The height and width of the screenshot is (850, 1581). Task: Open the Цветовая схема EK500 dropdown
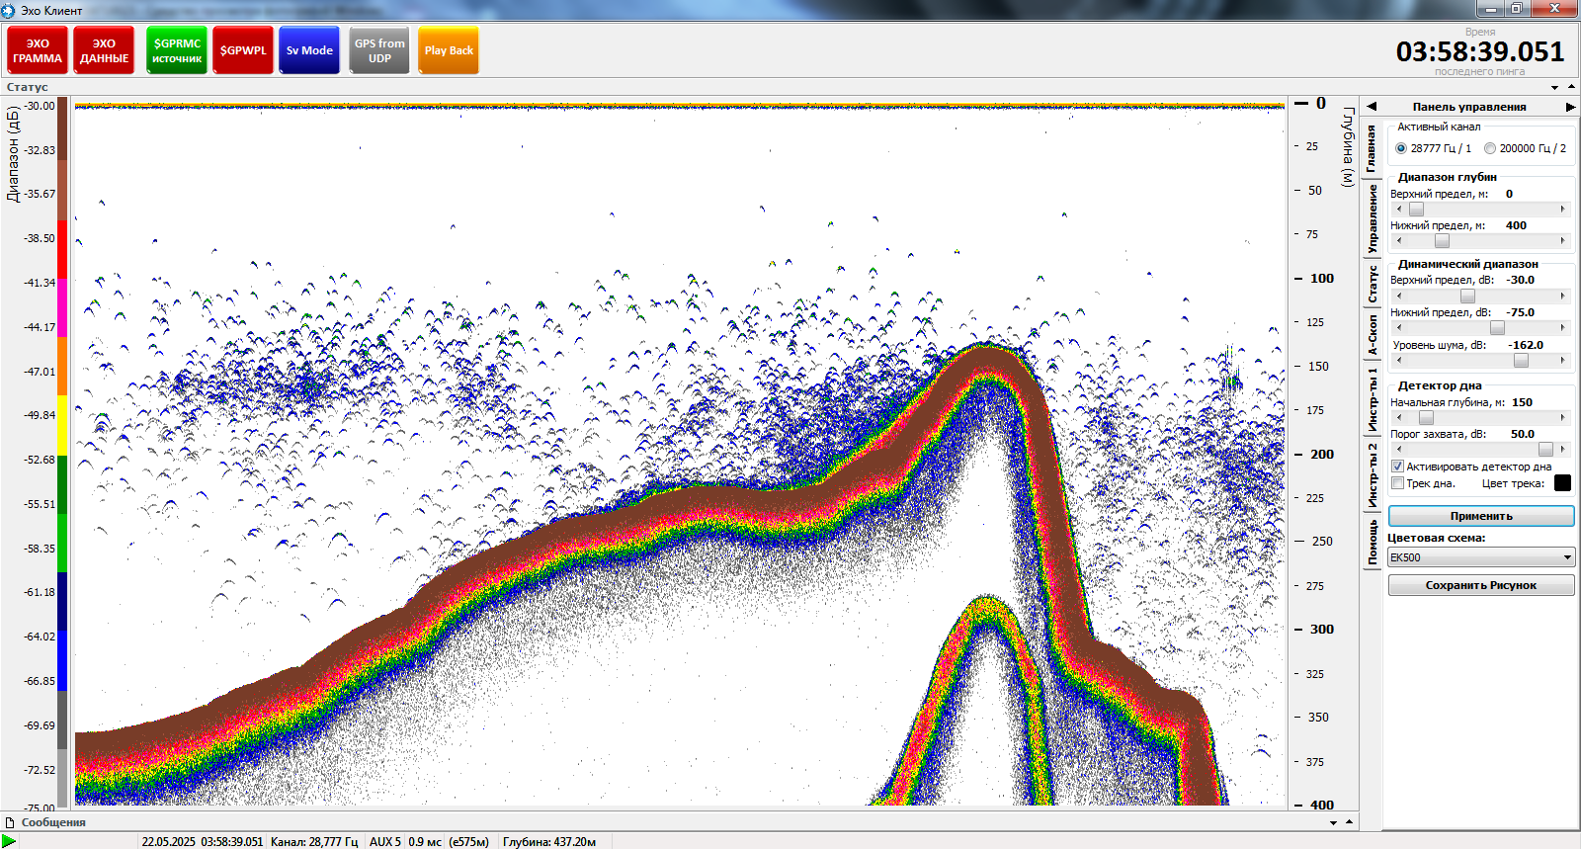1480,557
